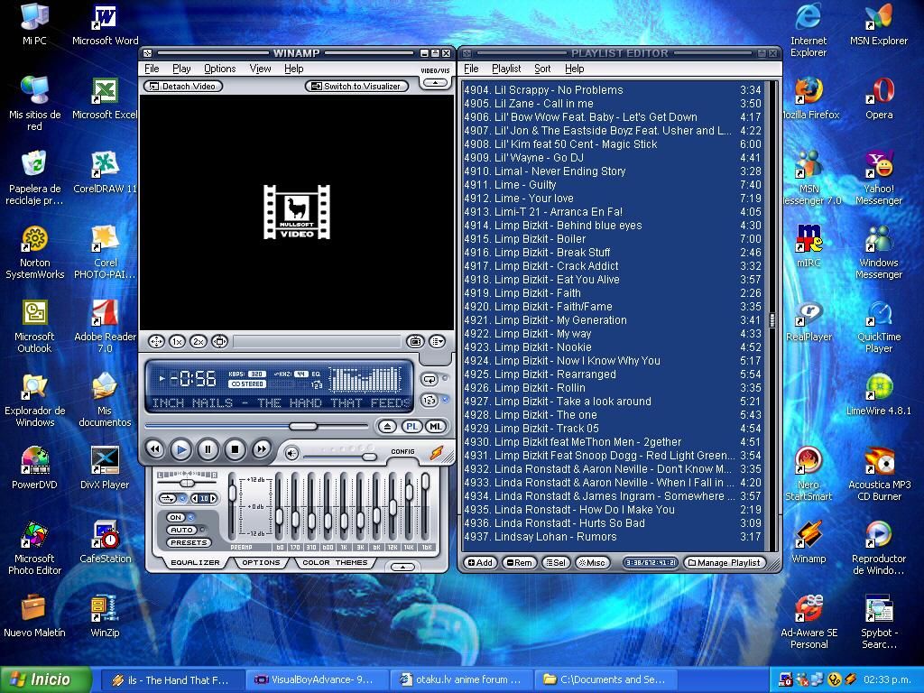This screenshot has width=924, height=693.
Task: Collapse the equalizer drawer with arrow button
Action: point(403,567)
